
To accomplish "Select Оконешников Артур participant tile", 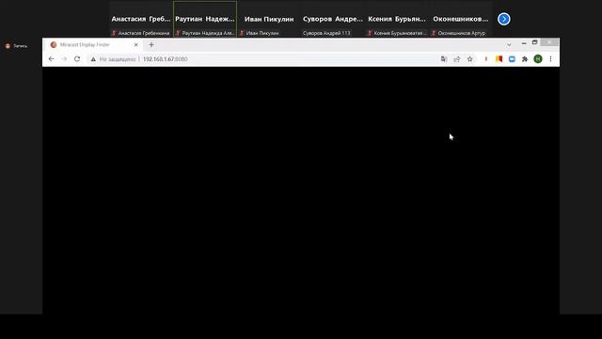I will (x=461, y=19).
